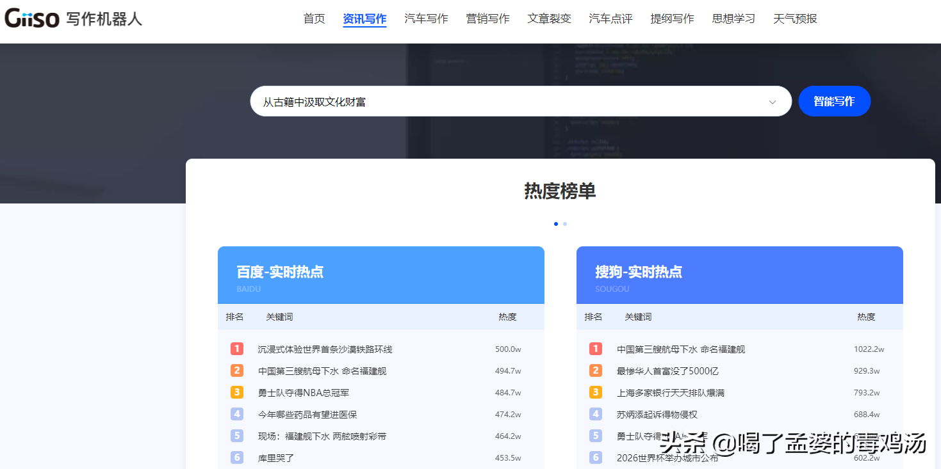Image resolution: width=941 pixels, height=469 pixels.
Task: Expand the topic suggestions dropdown arrow
Action: pyautogui.click(x=773, y=102)
